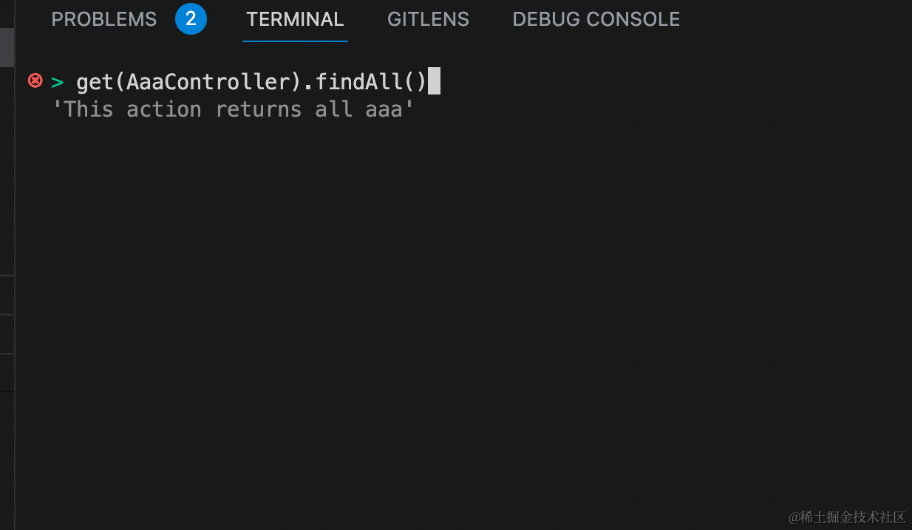Switch to the PROBLEMS tab
The width and height of the screenshot is (912, 530).
point(103,19)
